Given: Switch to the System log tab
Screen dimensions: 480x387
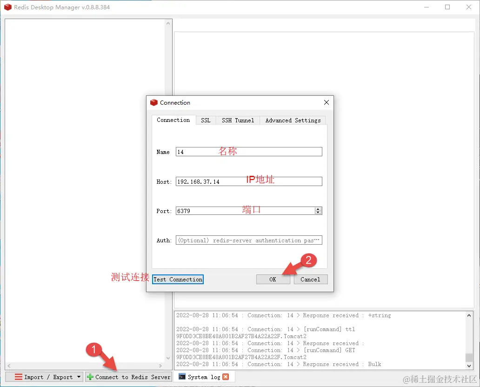Looking at the screenshot, I should click(204, 377).
